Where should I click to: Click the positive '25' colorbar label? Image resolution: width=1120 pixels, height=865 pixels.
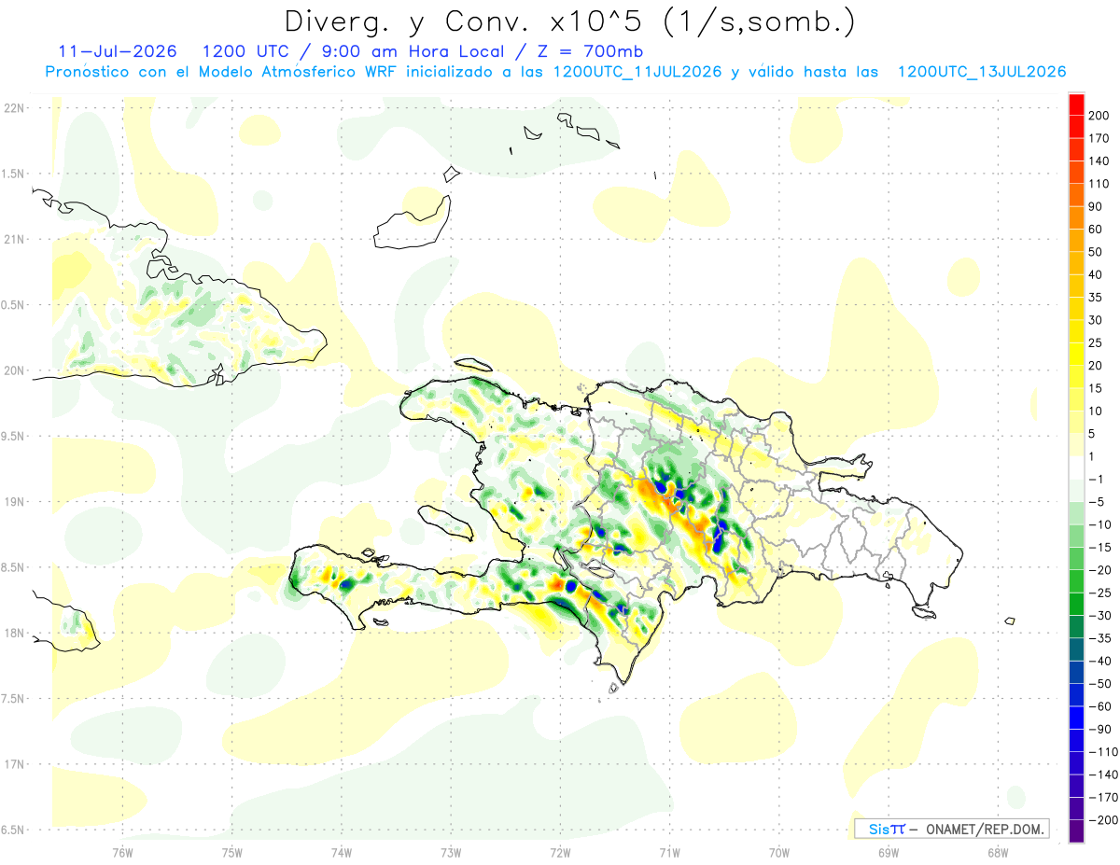click(1096, 342)
